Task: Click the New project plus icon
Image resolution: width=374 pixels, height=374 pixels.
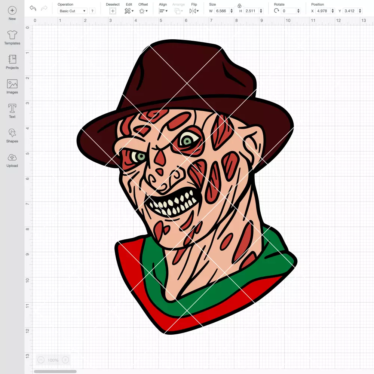Action: (x=12, y=10)
